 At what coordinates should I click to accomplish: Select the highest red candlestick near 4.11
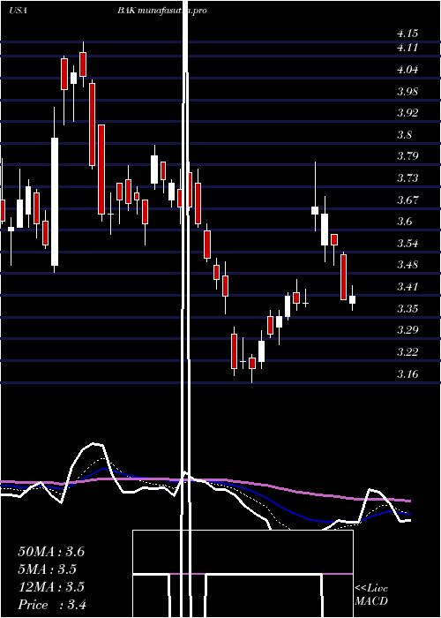[83, 64]
